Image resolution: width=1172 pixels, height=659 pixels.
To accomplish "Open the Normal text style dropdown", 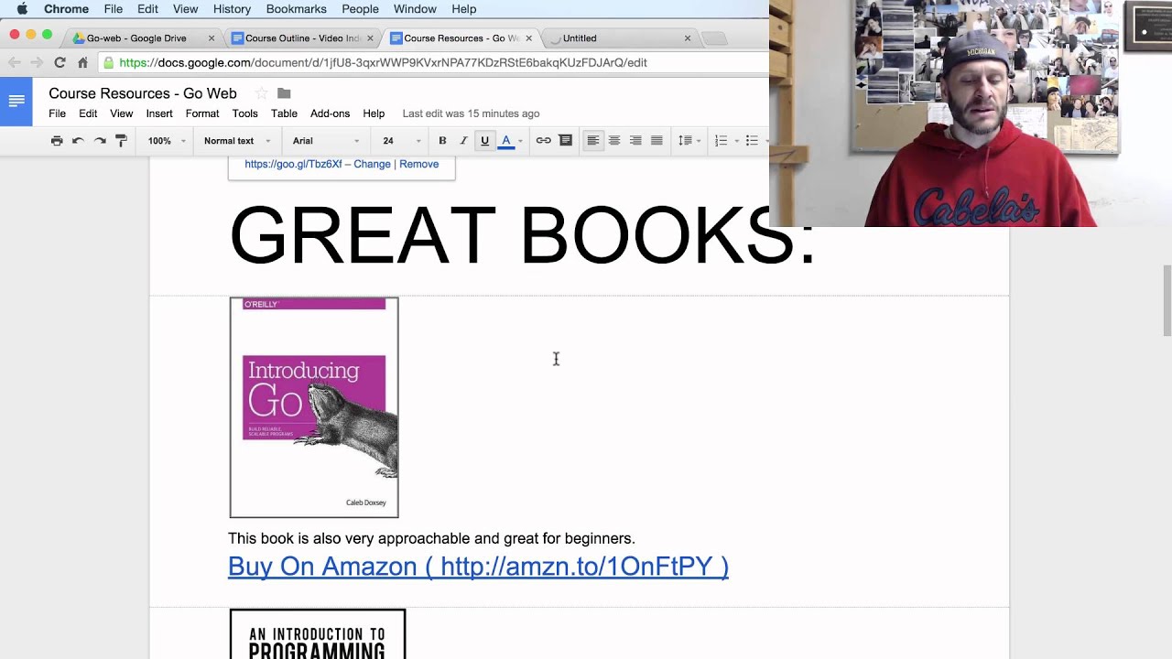I will click(236, 141).
